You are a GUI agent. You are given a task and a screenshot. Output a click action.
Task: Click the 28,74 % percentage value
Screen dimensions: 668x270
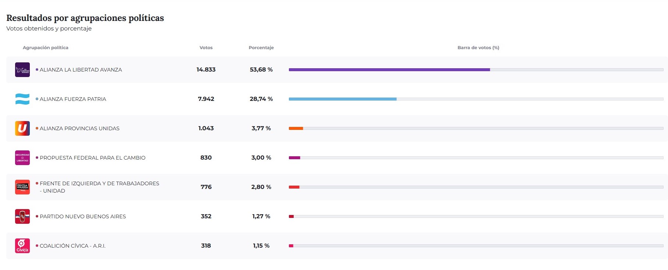(x=261, y=99)
